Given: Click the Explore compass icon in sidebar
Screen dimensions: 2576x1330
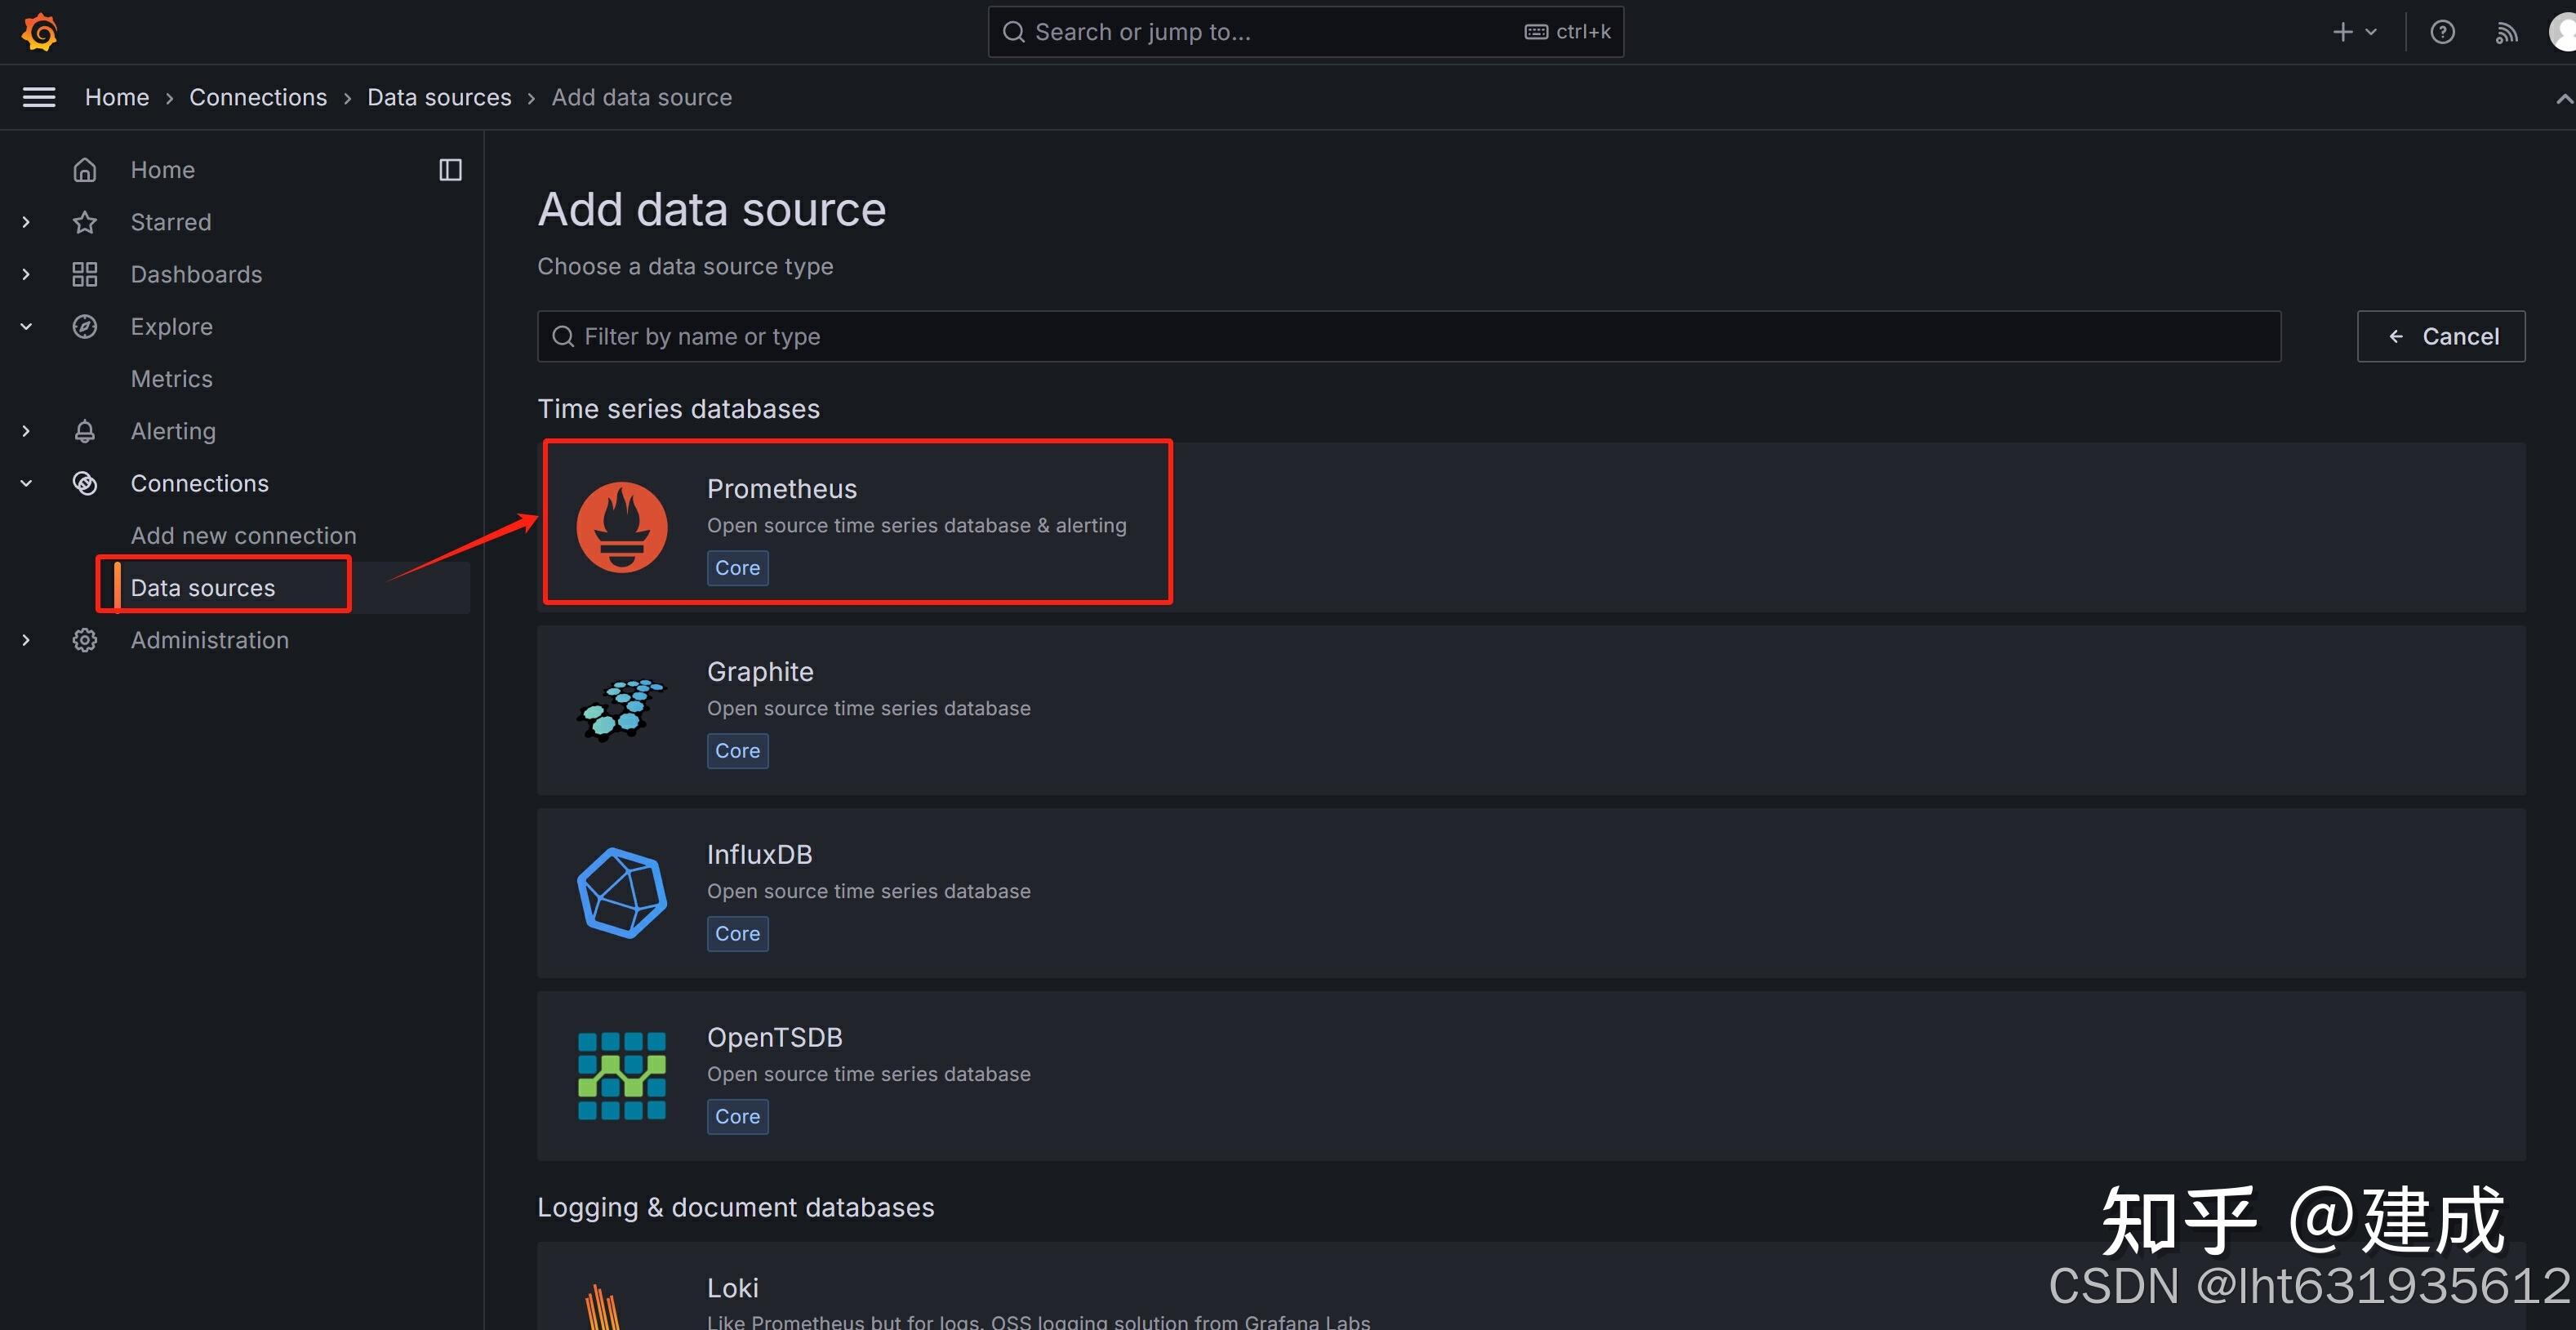Looking at the screenshot, I should 85,326.
